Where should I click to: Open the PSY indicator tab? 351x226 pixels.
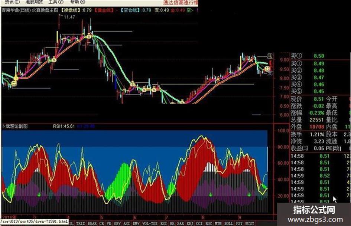point(239,223)
